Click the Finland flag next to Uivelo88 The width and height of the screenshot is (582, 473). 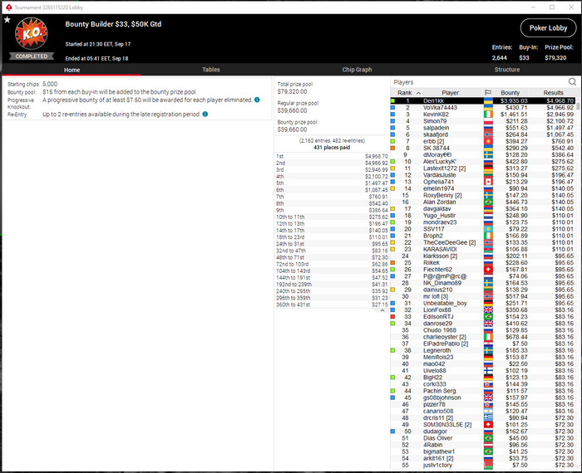[488, 370]
